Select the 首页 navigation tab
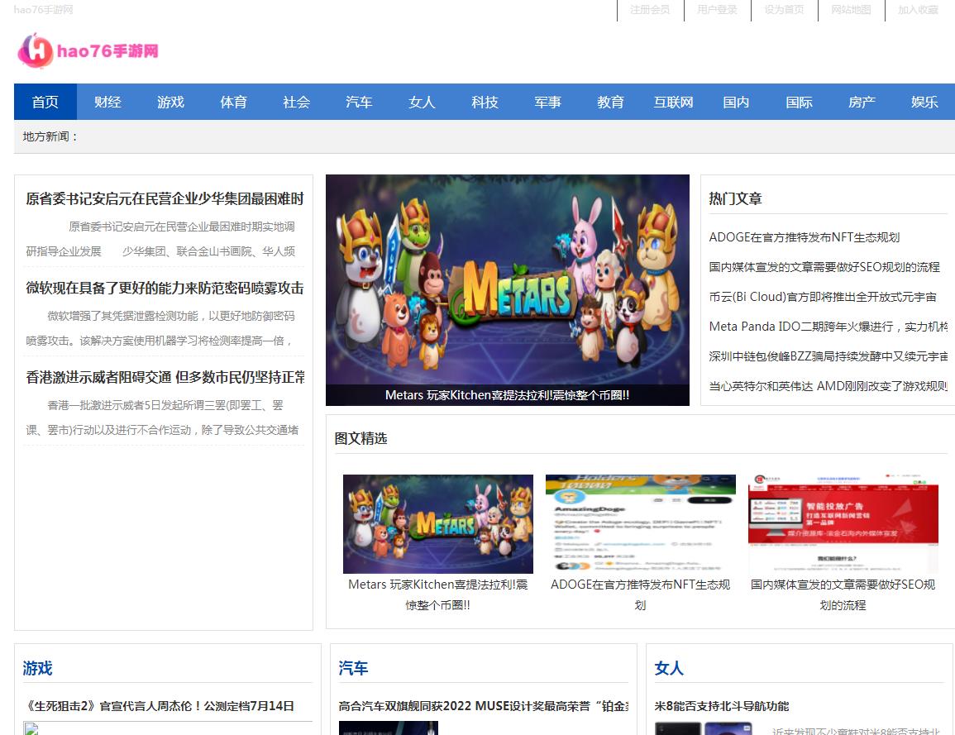955x735 pixels. click(45, 102)
